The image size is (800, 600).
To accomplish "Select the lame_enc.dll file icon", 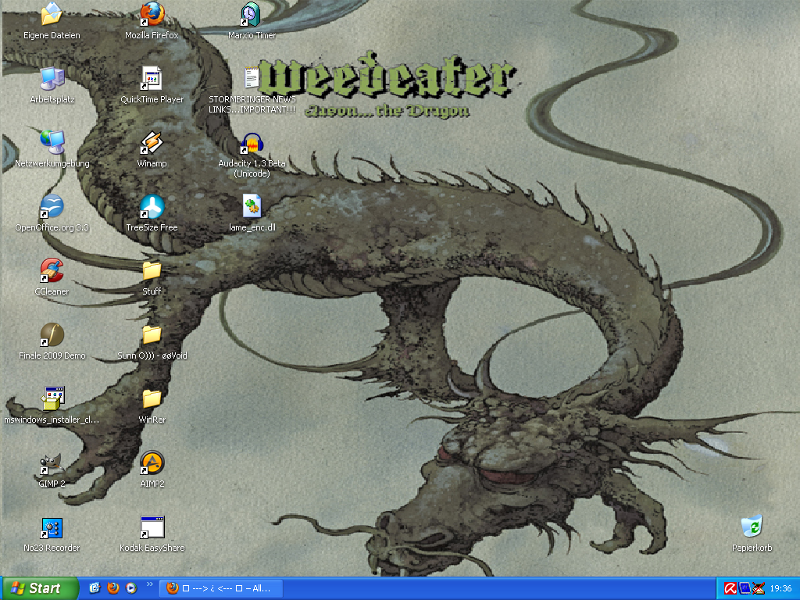I will tap(252, 206).
